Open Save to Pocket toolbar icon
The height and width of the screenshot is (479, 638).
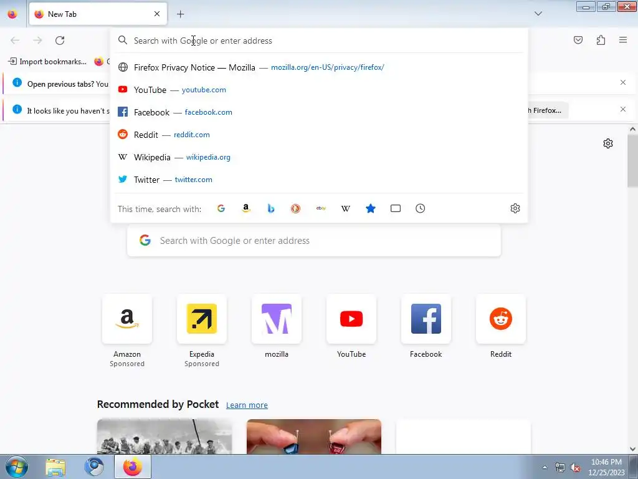[578, 40]
